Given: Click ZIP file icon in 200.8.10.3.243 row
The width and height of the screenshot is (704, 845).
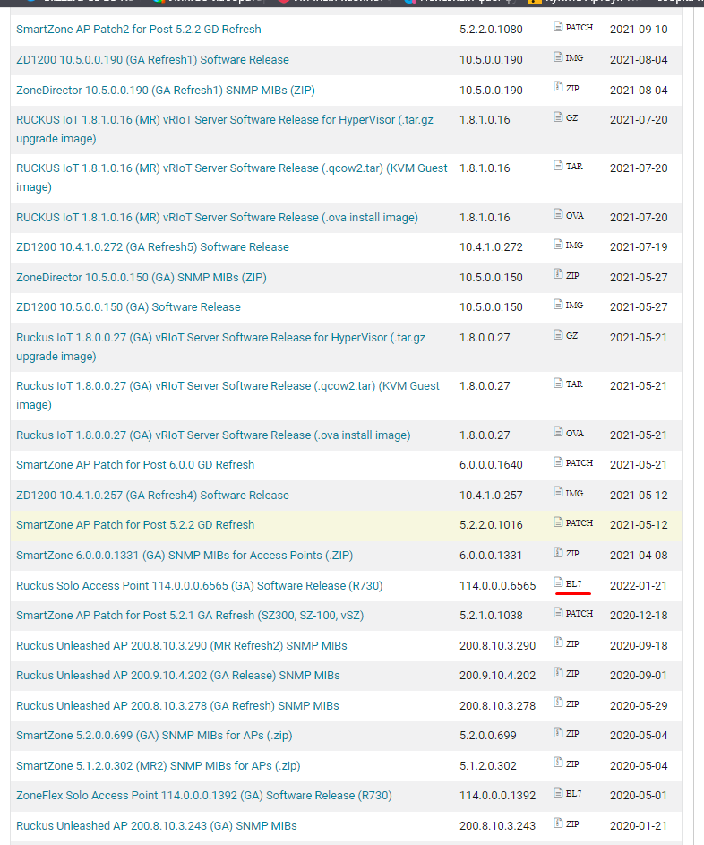Looking at the screenshot, I should coord(558,823).
